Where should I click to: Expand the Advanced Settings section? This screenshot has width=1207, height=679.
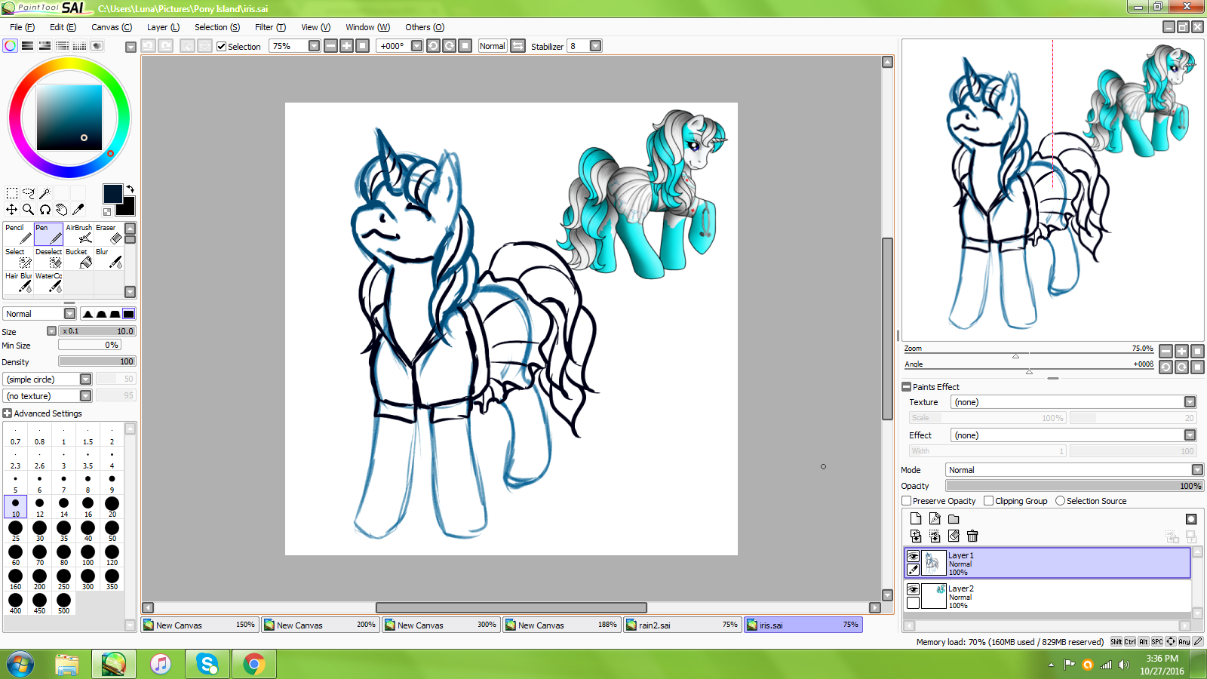click(x=7, y=413)
